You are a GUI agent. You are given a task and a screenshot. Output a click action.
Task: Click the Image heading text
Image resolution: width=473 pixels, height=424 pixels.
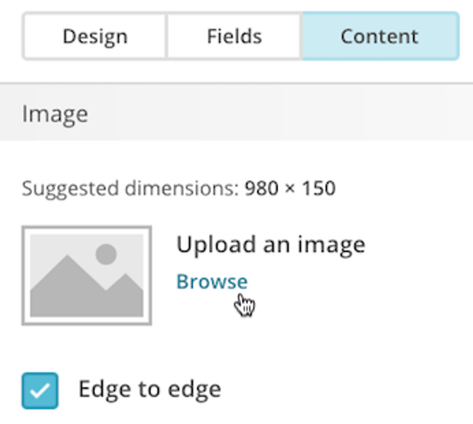click(x=55, y=114)
